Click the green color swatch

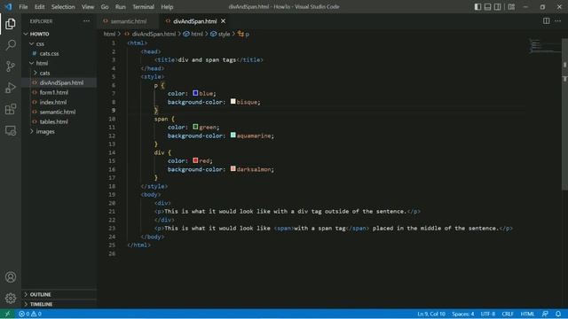[x=195, y=127]
